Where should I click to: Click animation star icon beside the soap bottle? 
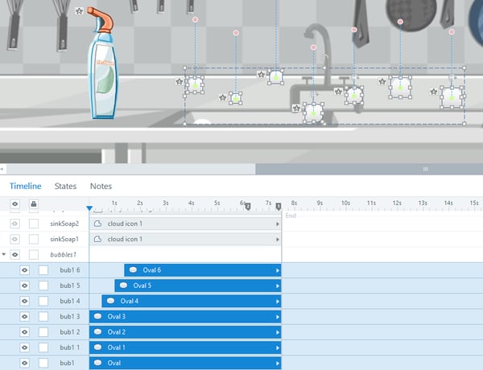click(x=78, y=11)
